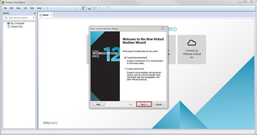Switch to the Home tab

pyautogui.click(x=46, y=15)
